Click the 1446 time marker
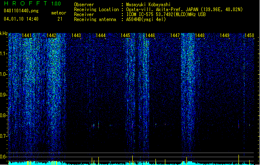The image size is (260, 165). tap(150, 35)
